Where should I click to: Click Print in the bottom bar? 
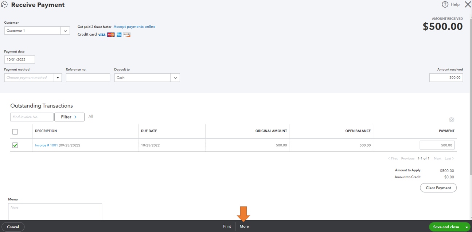pyautogui.click(x=227, y=227)
